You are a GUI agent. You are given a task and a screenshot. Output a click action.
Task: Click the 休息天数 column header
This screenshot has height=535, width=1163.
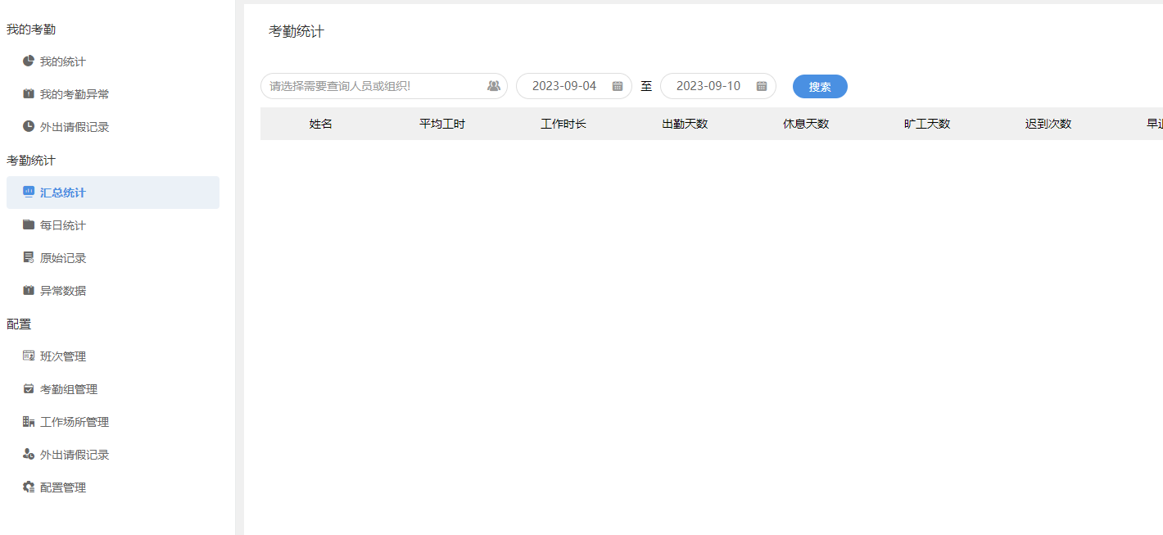tap(806, 124)
